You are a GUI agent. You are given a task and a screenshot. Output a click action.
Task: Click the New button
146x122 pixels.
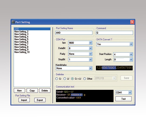click(x=19, y=91)
